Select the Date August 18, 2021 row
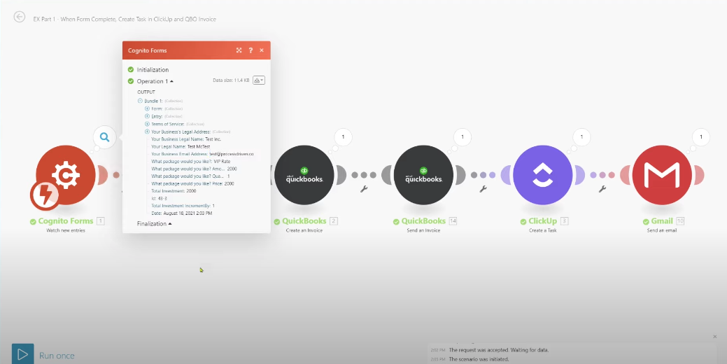Screen dimensions: 727x364 182,213
